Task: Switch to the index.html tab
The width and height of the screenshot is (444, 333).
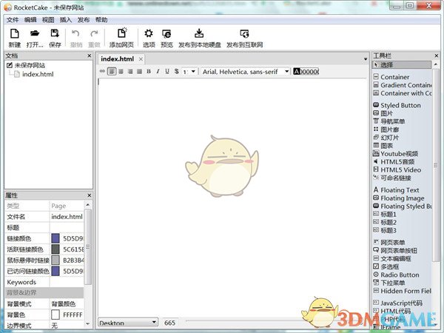Action: pos(117,59)
